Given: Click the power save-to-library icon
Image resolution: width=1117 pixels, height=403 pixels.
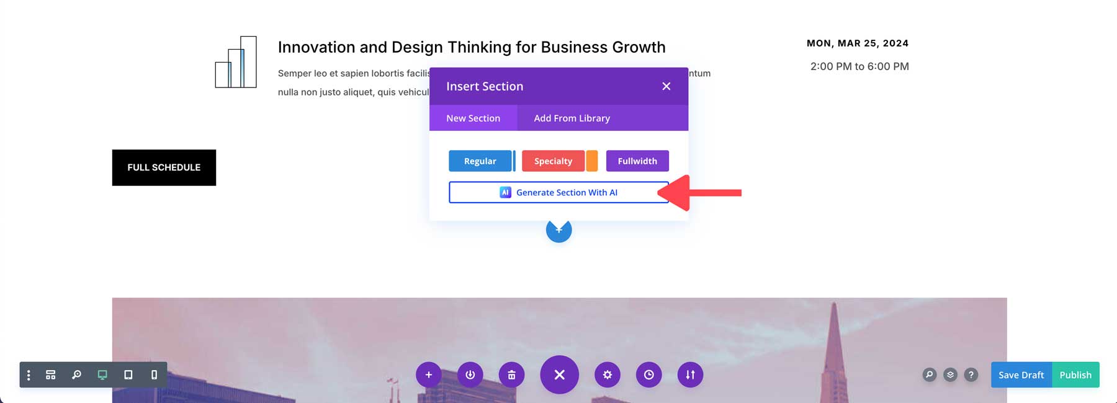Looking at the screenshot, I should tap(470, 374).
